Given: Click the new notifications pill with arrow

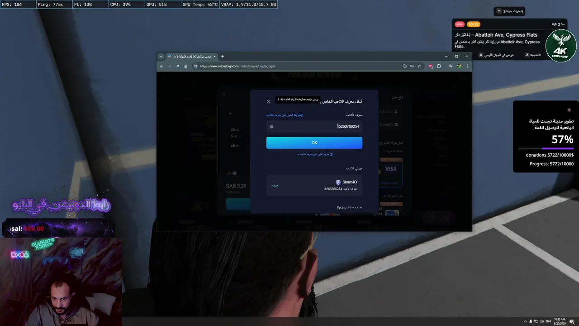Looking at the screenshot, I should 510,11.
